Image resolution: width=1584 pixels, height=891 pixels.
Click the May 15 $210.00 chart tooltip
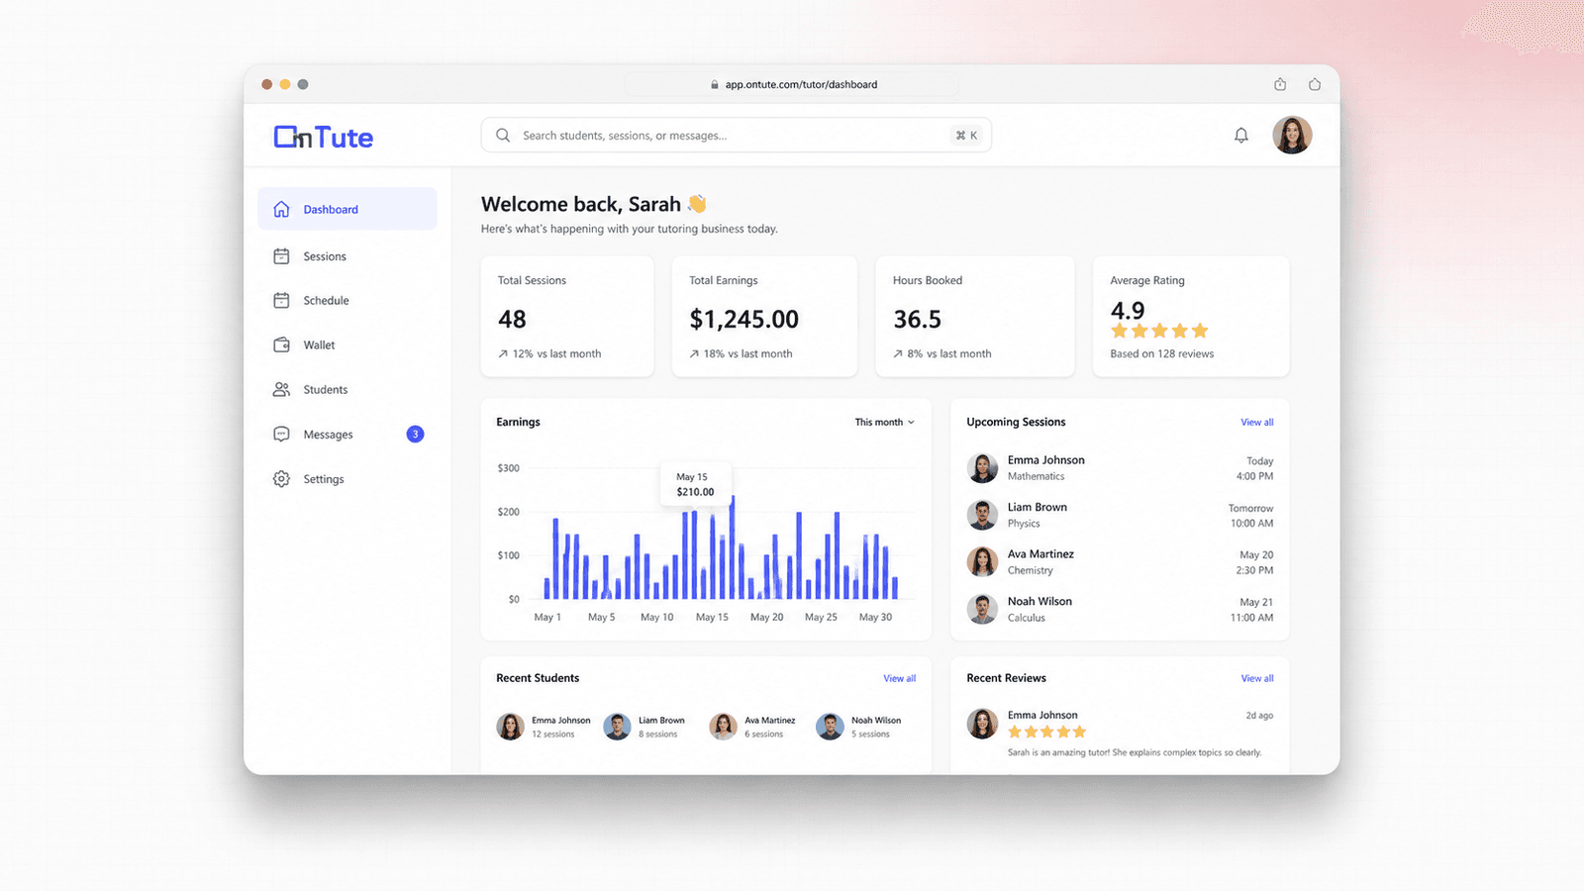click(695, 484)
